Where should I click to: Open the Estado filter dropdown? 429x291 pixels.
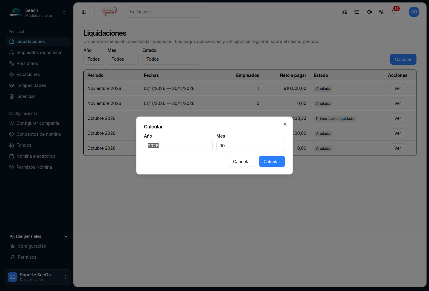click(171, 59)
